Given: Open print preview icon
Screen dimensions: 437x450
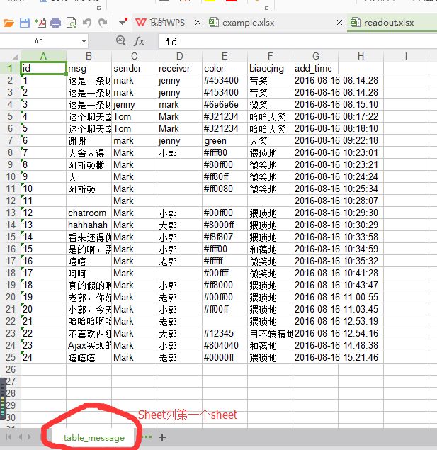Looking at the screenshot, I should [71, 23].
